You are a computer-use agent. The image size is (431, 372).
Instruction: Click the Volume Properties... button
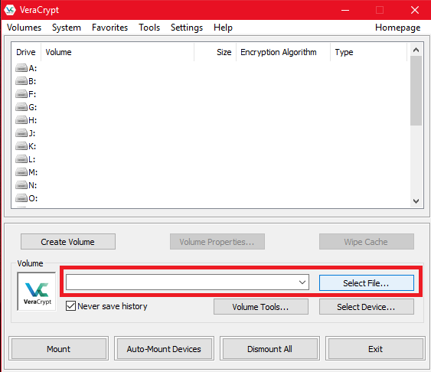(x=217, y=242)
